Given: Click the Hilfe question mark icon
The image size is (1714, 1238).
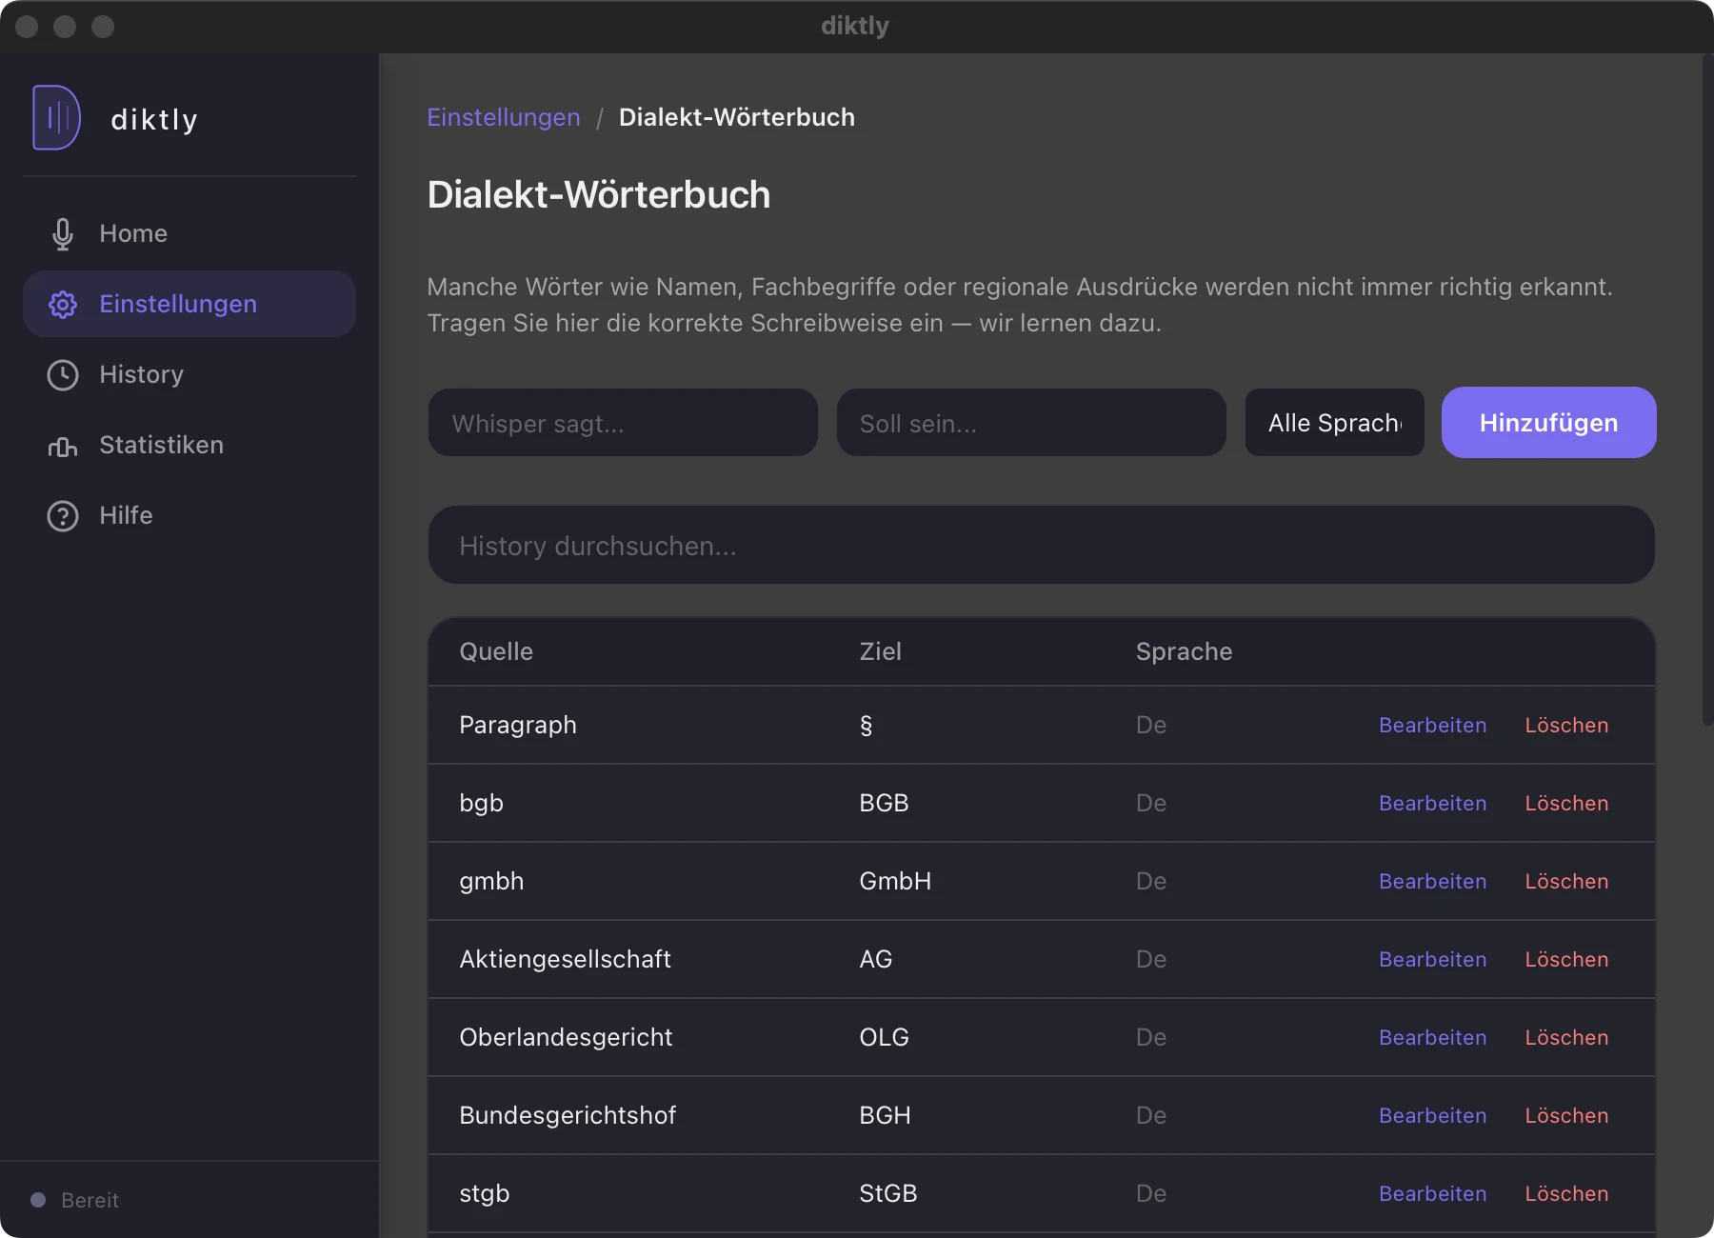Looking at the screenshot, I should click(63, 515).
